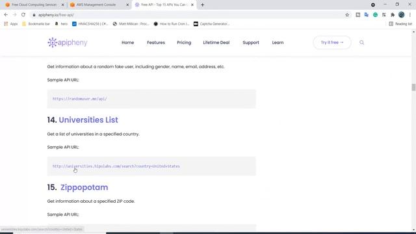
Task: Open the Captcha Generator bookmark
Action: (x=212, y=24)
